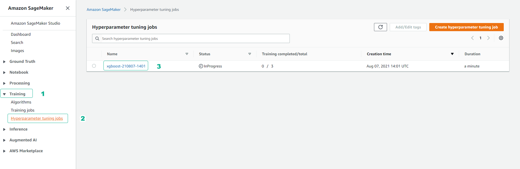Expand the Notebook section
520x169 pixels.
pyautogui.click(x=4, y=73)
